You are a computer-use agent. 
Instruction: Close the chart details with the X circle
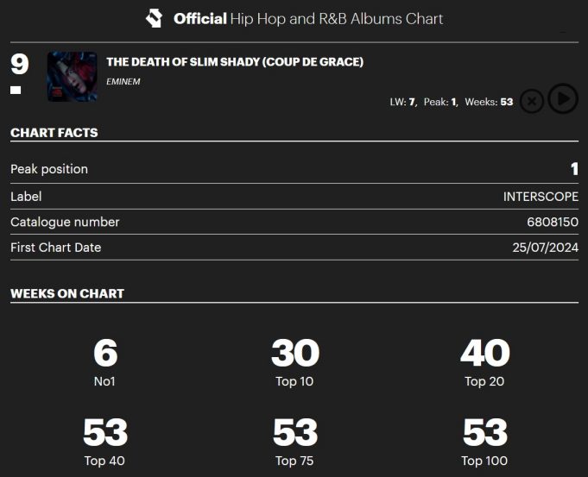(531, 101)
